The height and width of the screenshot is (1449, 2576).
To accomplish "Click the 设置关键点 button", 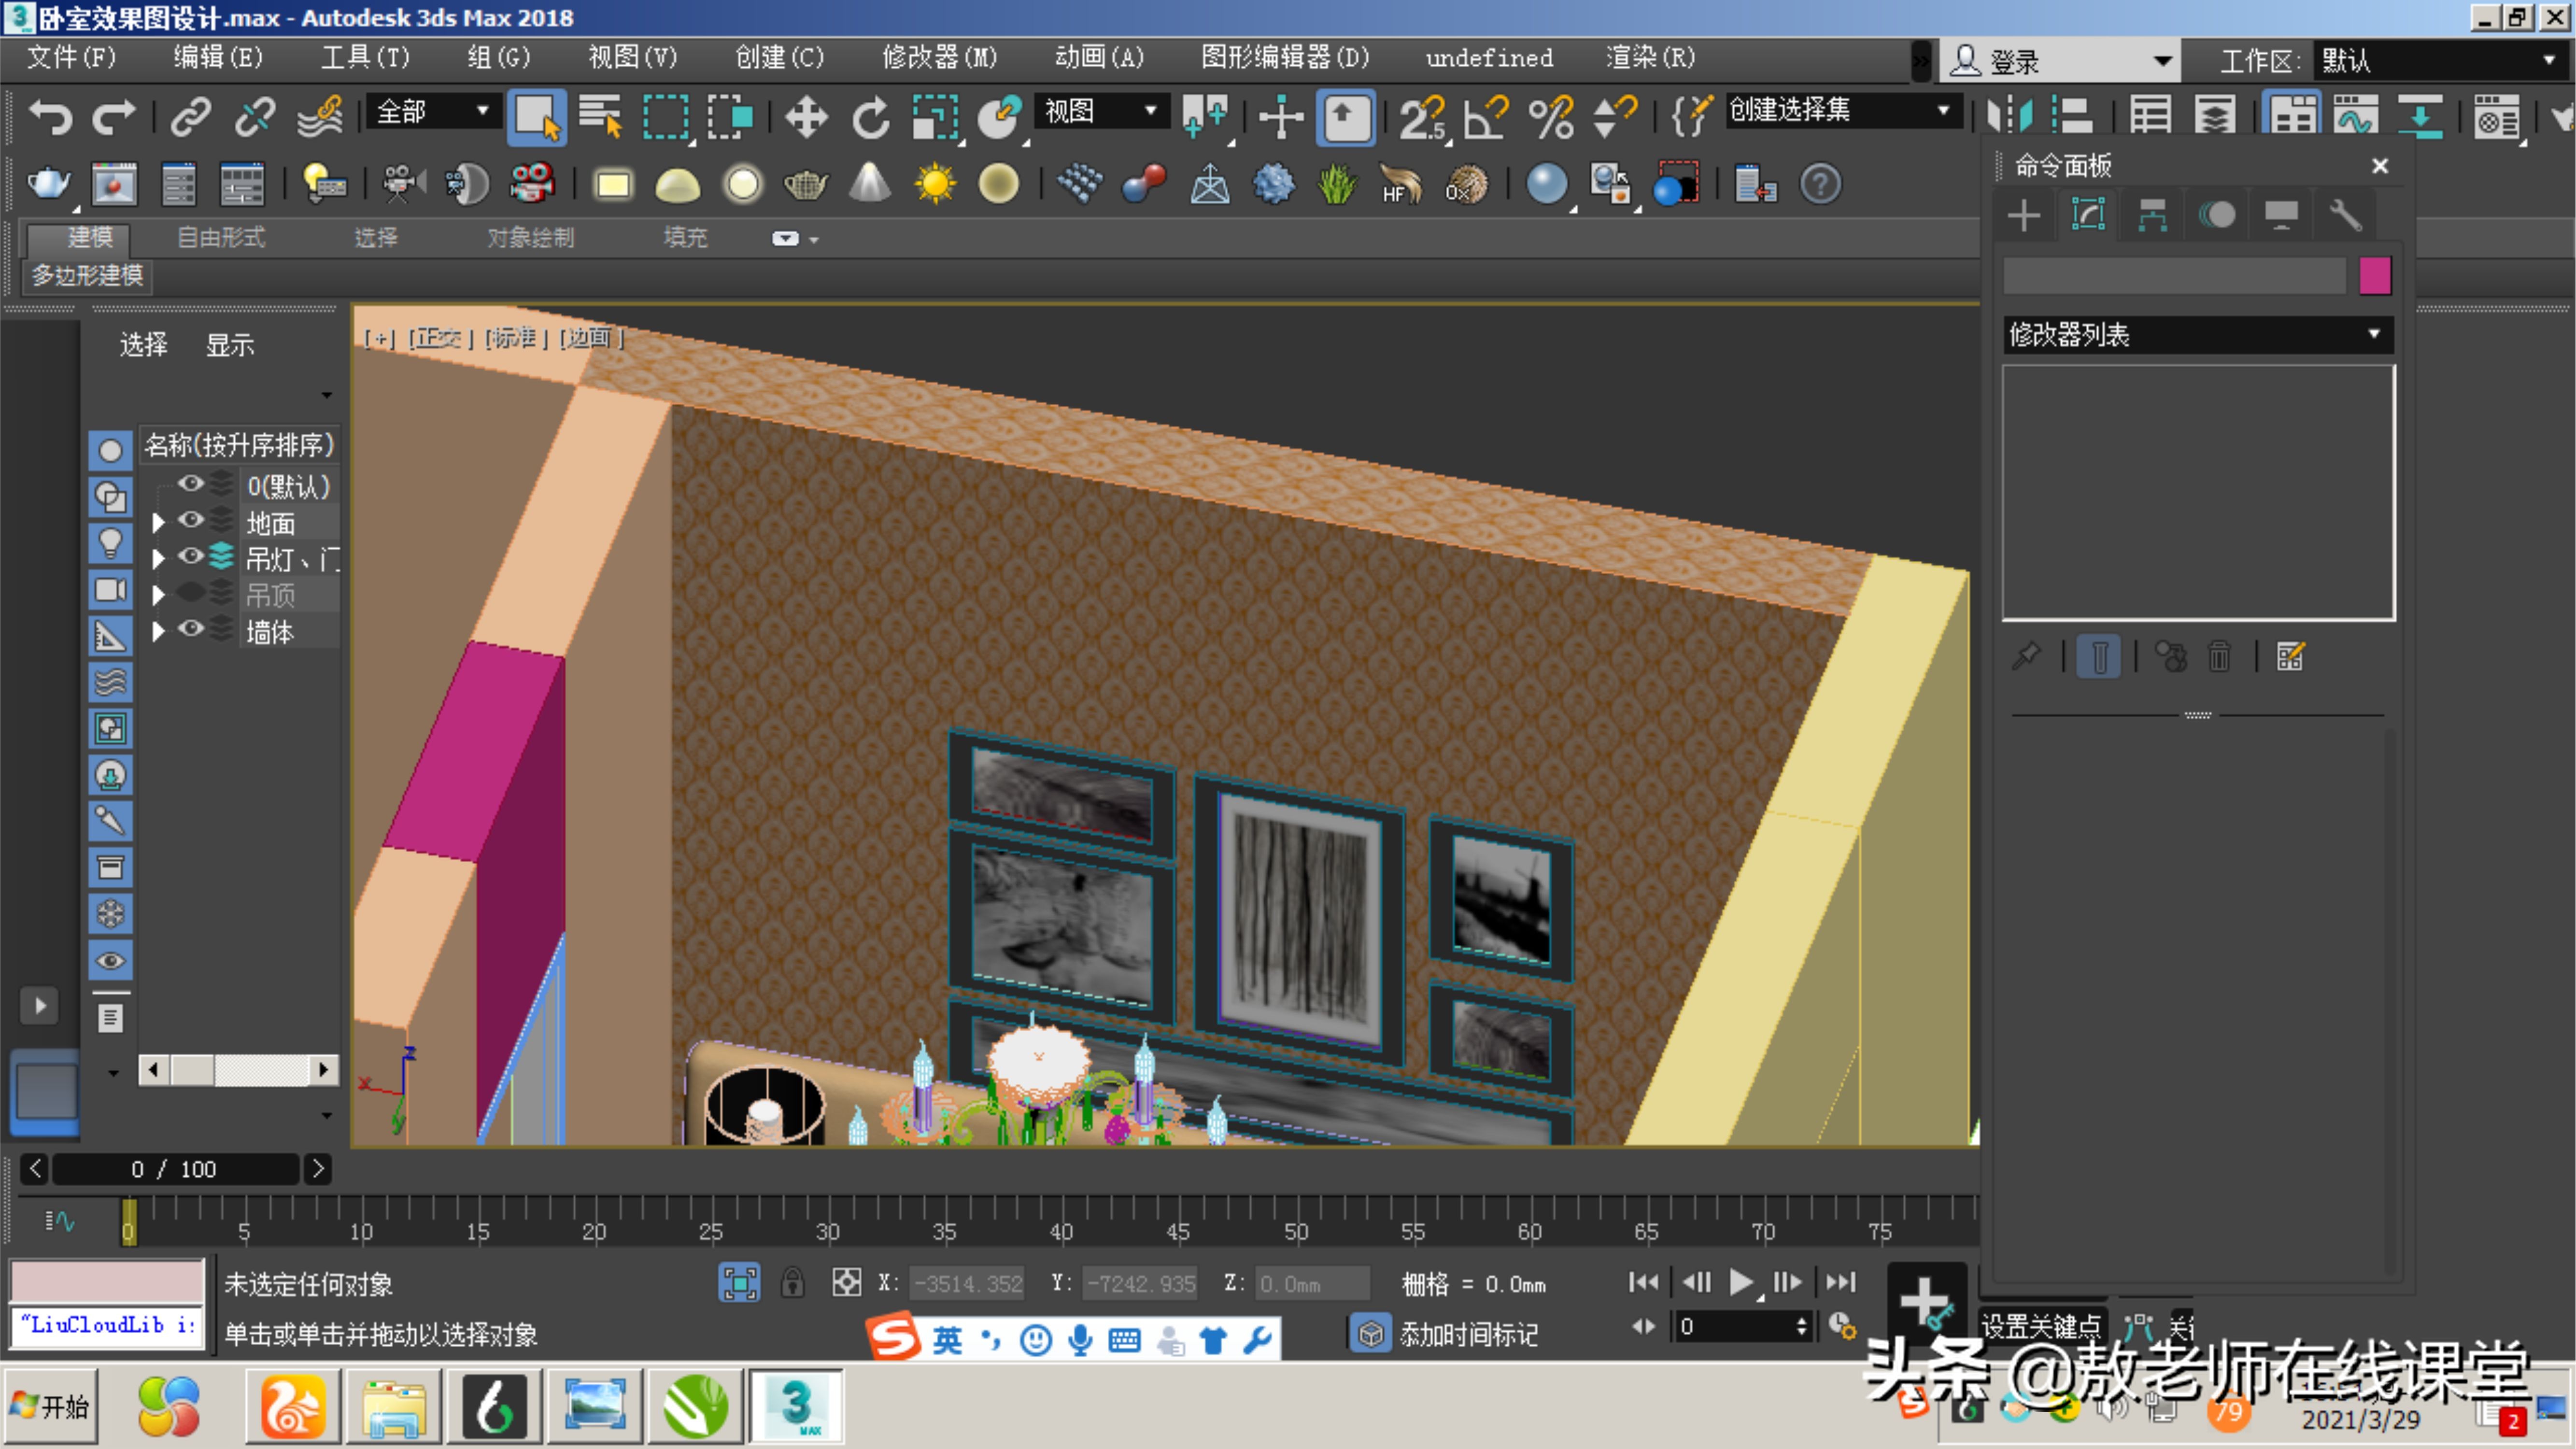I will [2040, 1326].
